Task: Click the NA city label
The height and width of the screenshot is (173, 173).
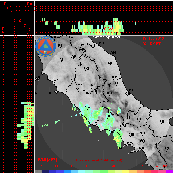Action: [x=130, y=143]
